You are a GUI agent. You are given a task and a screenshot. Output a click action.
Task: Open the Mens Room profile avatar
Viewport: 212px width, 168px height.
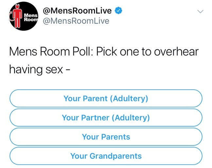(24, 16)
